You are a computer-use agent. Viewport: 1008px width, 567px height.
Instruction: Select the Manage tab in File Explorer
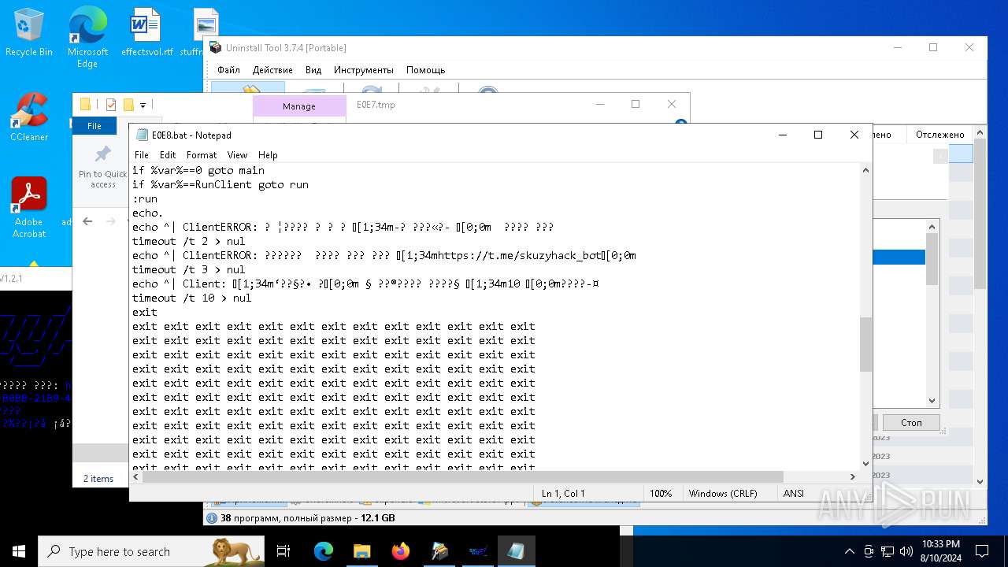pyautogui.click(x=299, y=106)
